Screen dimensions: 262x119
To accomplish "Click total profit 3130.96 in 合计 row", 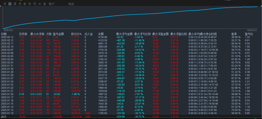I will click(57, 116).
